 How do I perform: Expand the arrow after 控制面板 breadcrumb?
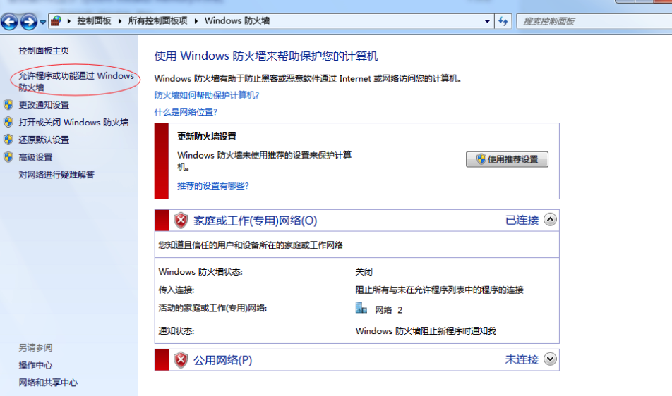pos(119,20)
